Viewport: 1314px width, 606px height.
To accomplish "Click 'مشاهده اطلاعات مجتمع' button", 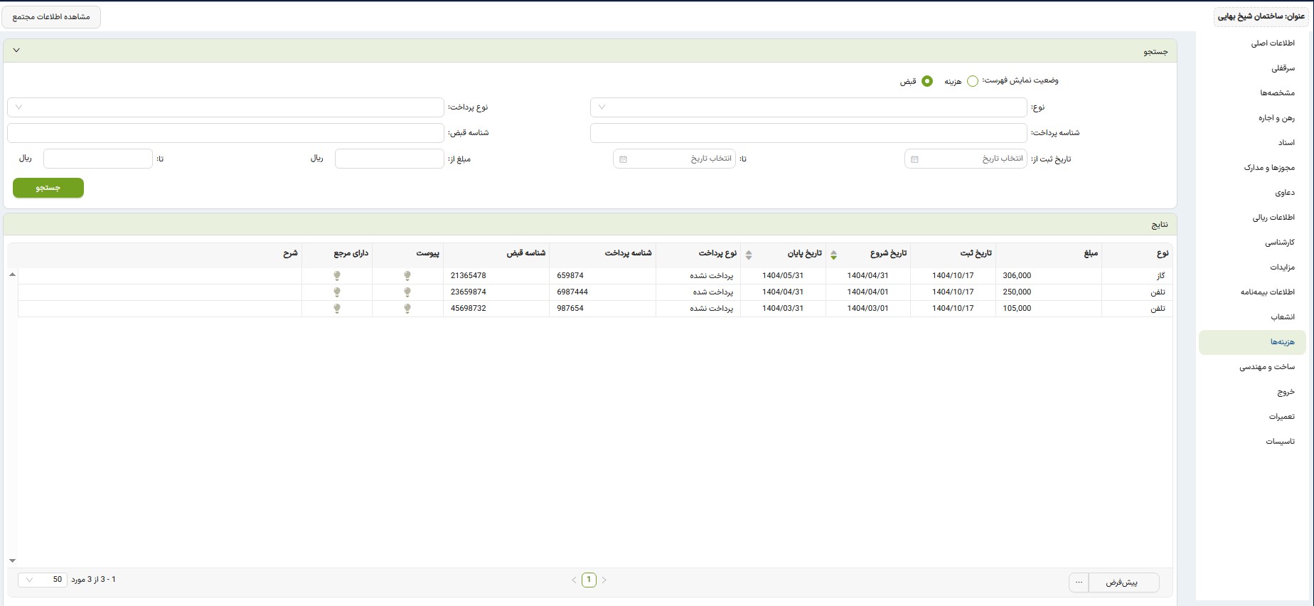I will pyautogui.click(x=51, y=17).
